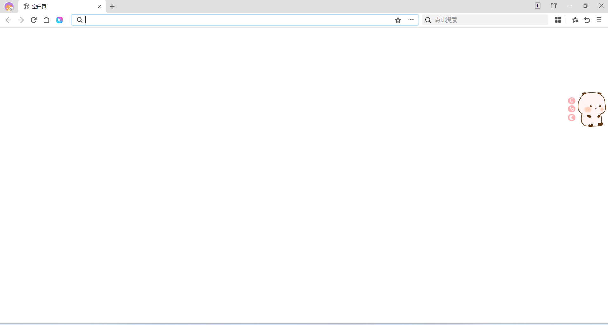Screen dimensions: 608x325
Task: Restore the recently closed tab
Action: coord(587,20)
